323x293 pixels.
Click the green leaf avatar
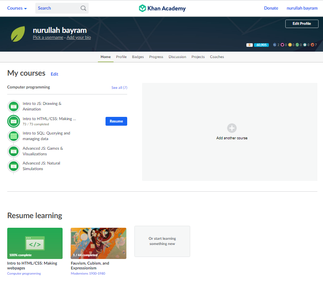click(18, 34)
